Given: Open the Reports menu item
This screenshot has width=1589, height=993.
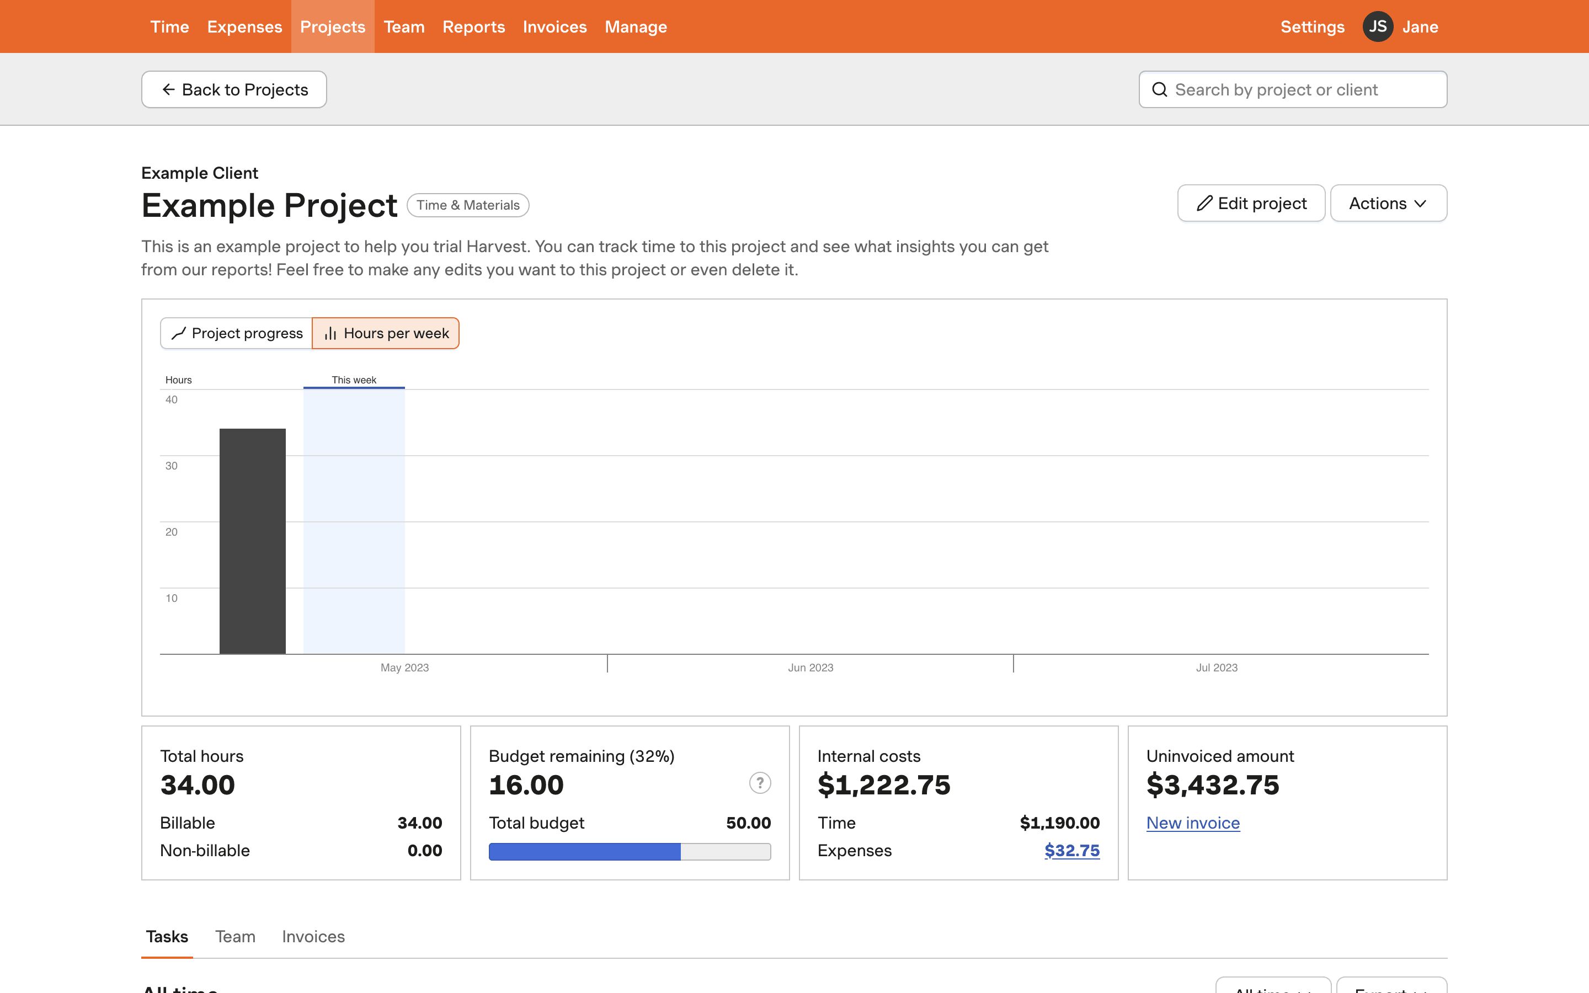Looking at the screenshot, I should 473,27.
